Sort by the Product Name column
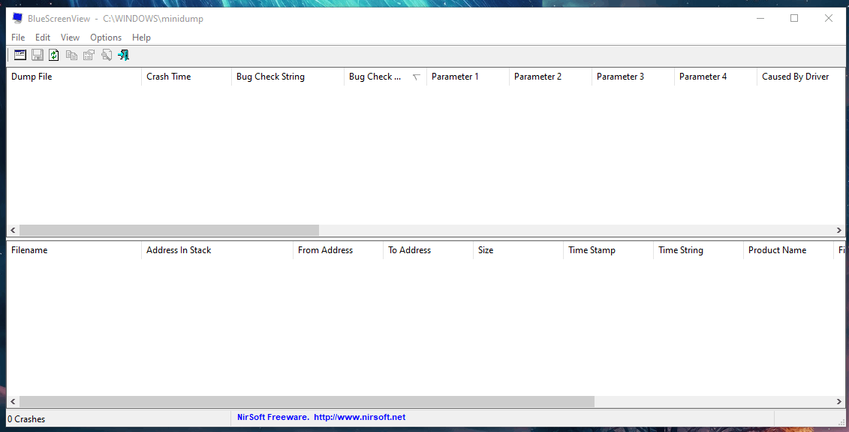Viewport: 849px width, 432px height. tap(787, 250)
